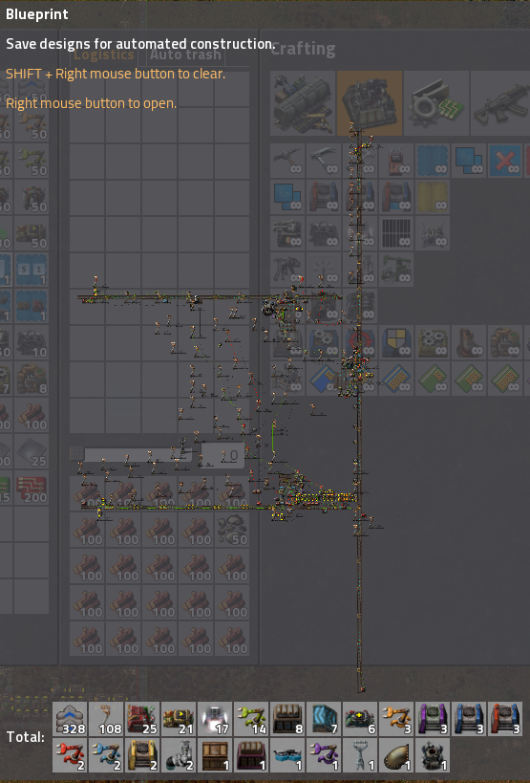Image resolution: width=530 pixels, height=783 pixels.
Task: Click the blueprint total item showing 328
Action: tap(70, 719)
